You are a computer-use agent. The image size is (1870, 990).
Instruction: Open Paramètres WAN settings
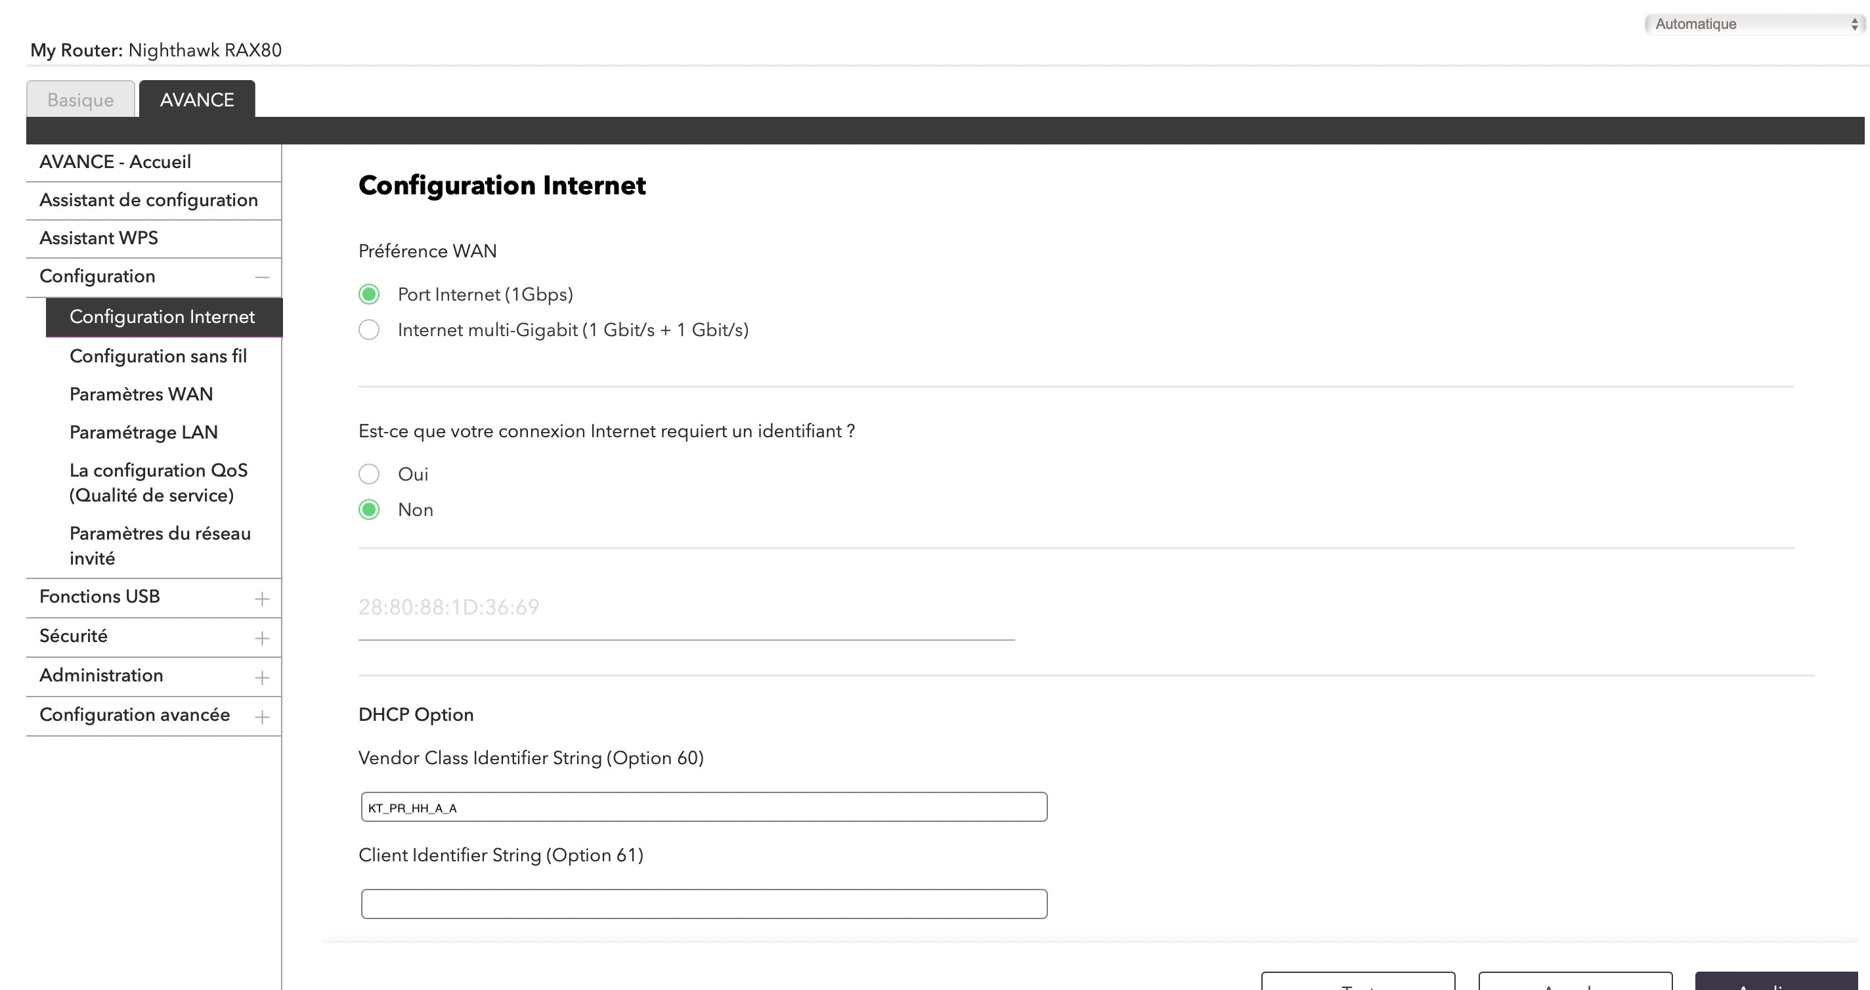click(141, 394)
